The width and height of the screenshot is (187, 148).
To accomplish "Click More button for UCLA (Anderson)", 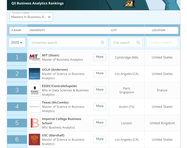I will click(x=100, y=74).
